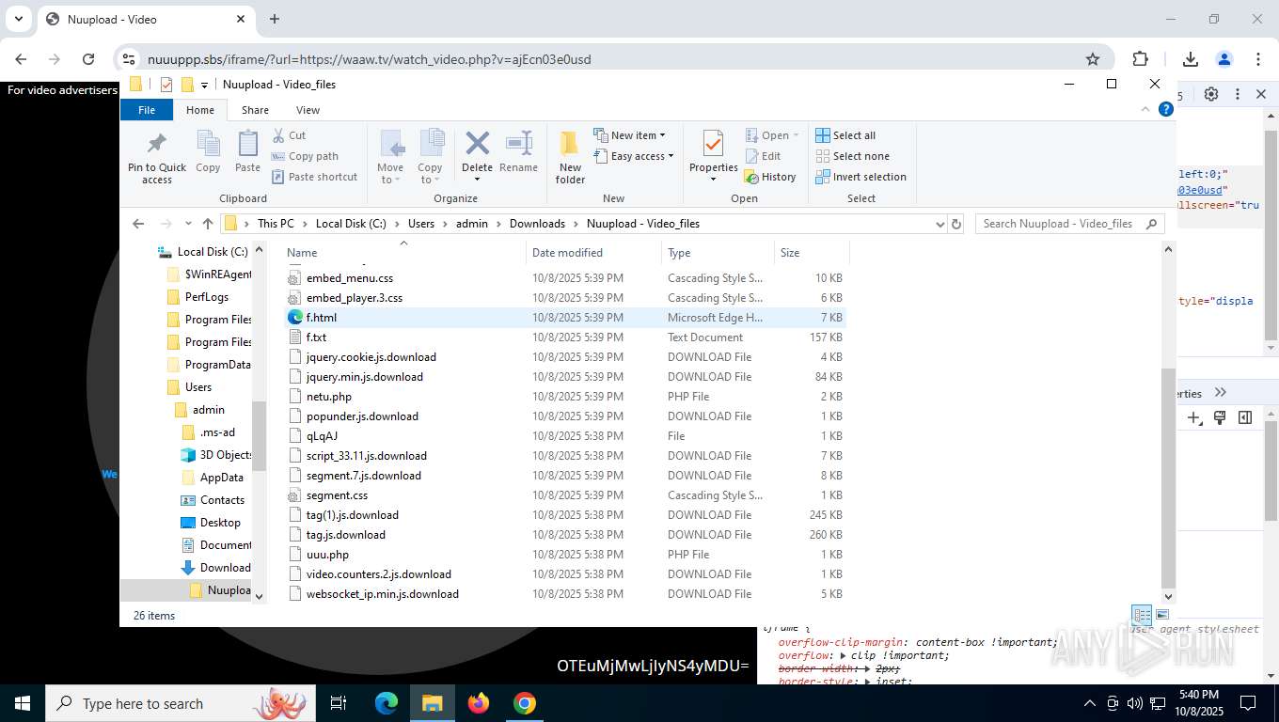Click Paste shortcut in ribbon
The height and width of the screenshot is (722, 1279).
click(314, 177)
